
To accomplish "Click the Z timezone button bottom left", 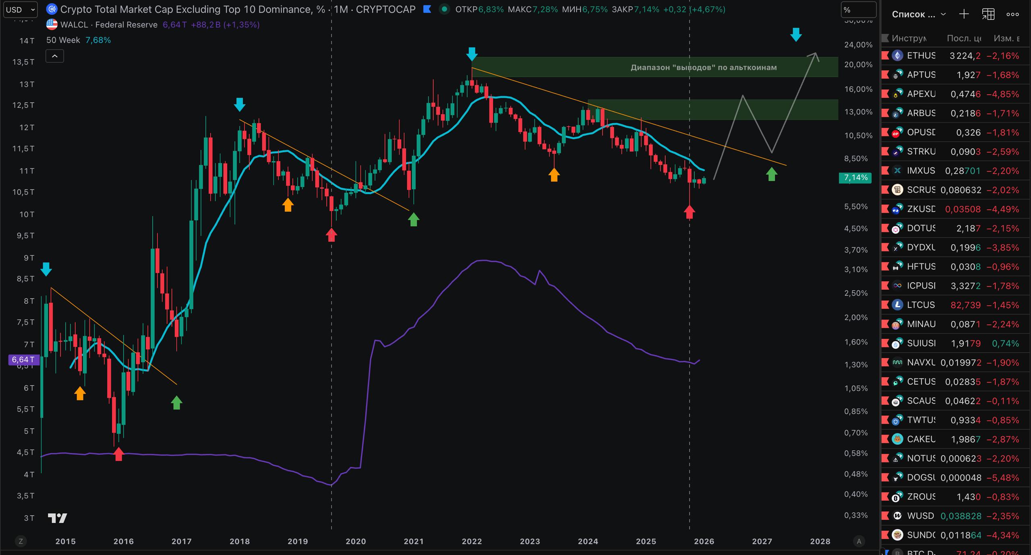I will 21,541.
